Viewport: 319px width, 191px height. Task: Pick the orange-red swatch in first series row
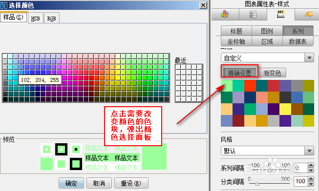(250, 86)
